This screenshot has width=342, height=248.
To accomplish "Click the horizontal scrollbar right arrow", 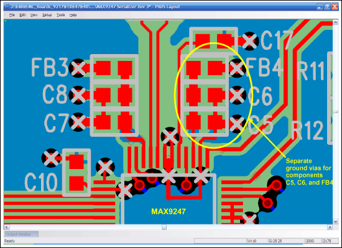I will 330,227.
